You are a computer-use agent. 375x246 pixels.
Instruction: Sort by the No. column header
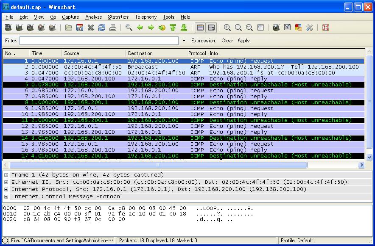16,53
